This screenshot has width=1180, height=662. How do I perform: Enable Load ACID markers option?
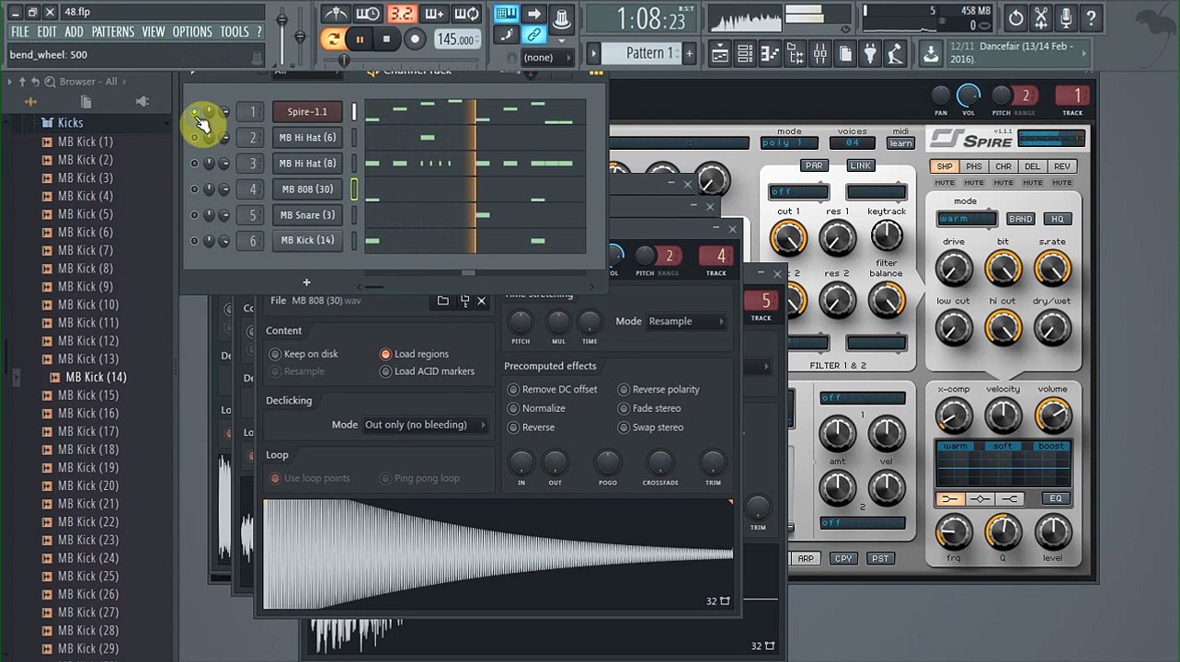pyautogui.click(x=428, y=371)
